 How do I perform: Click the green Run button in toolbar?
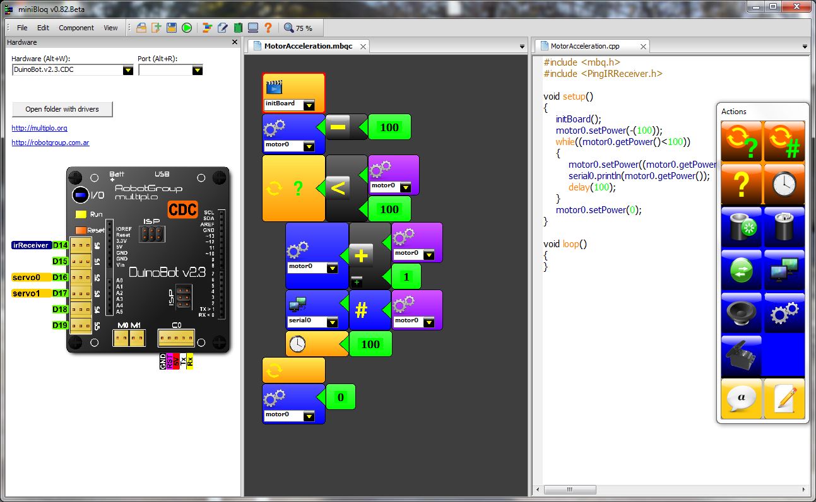pos(187,28)
